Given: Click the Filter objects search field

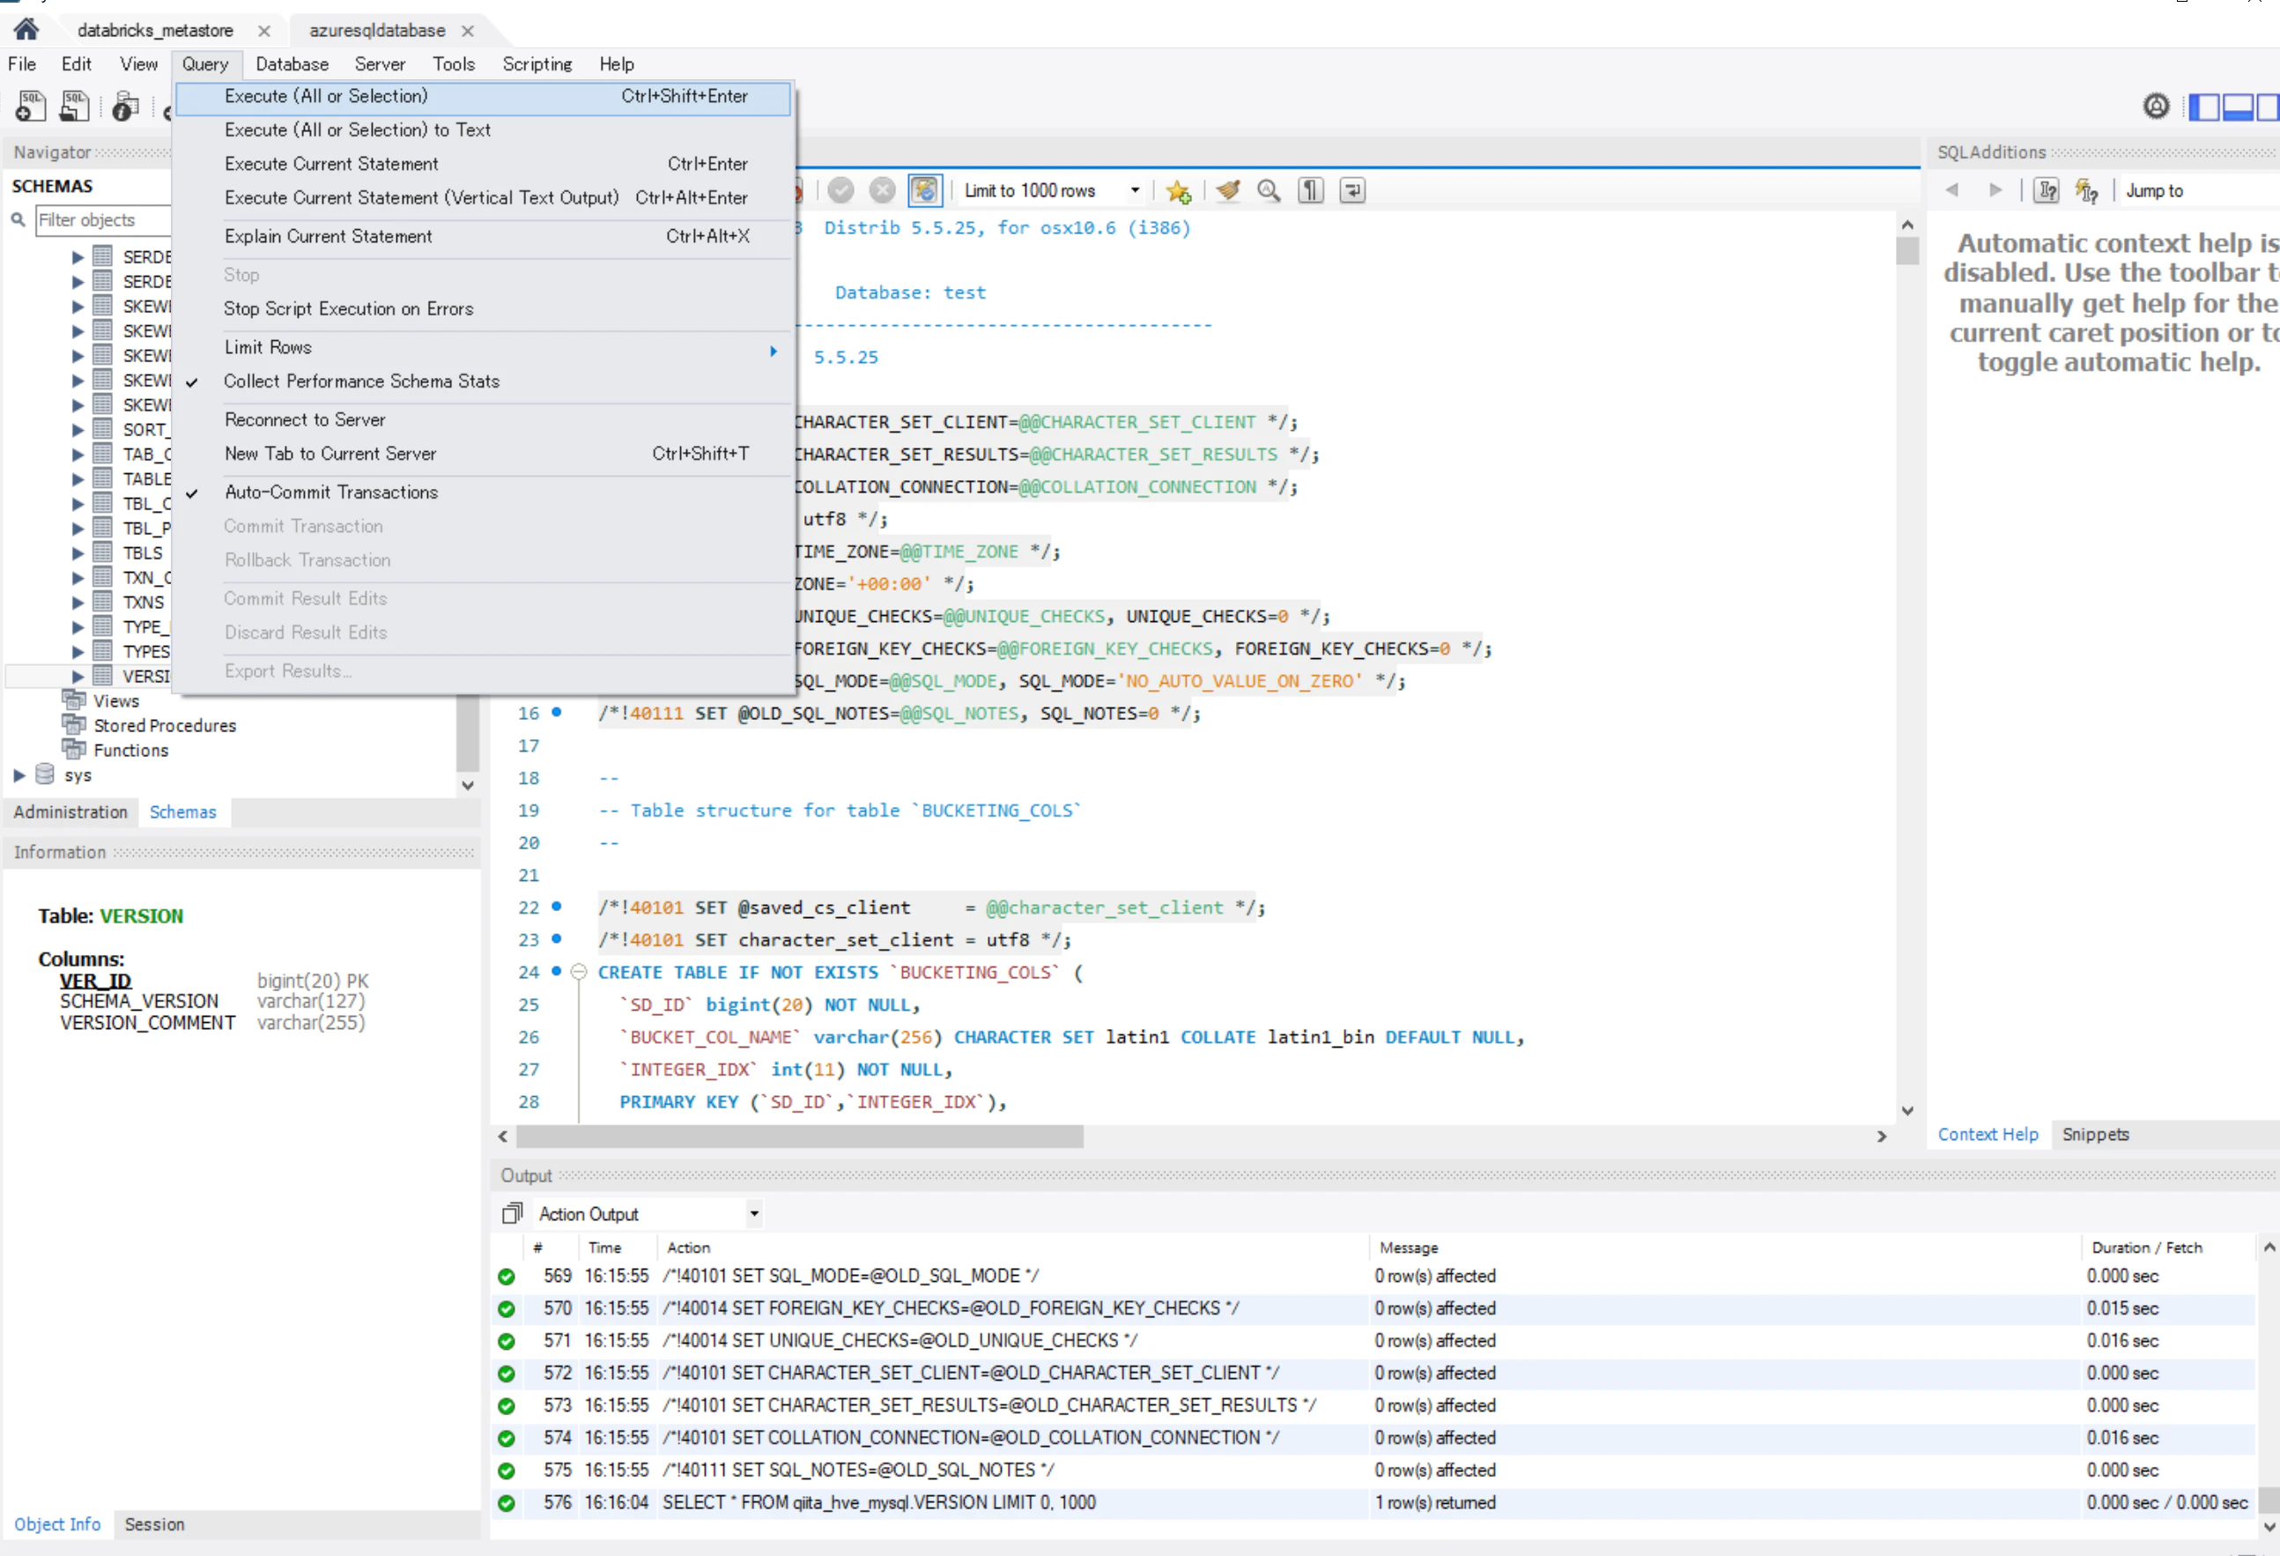Looking at the screenshot, I should [x=102, y=219].
